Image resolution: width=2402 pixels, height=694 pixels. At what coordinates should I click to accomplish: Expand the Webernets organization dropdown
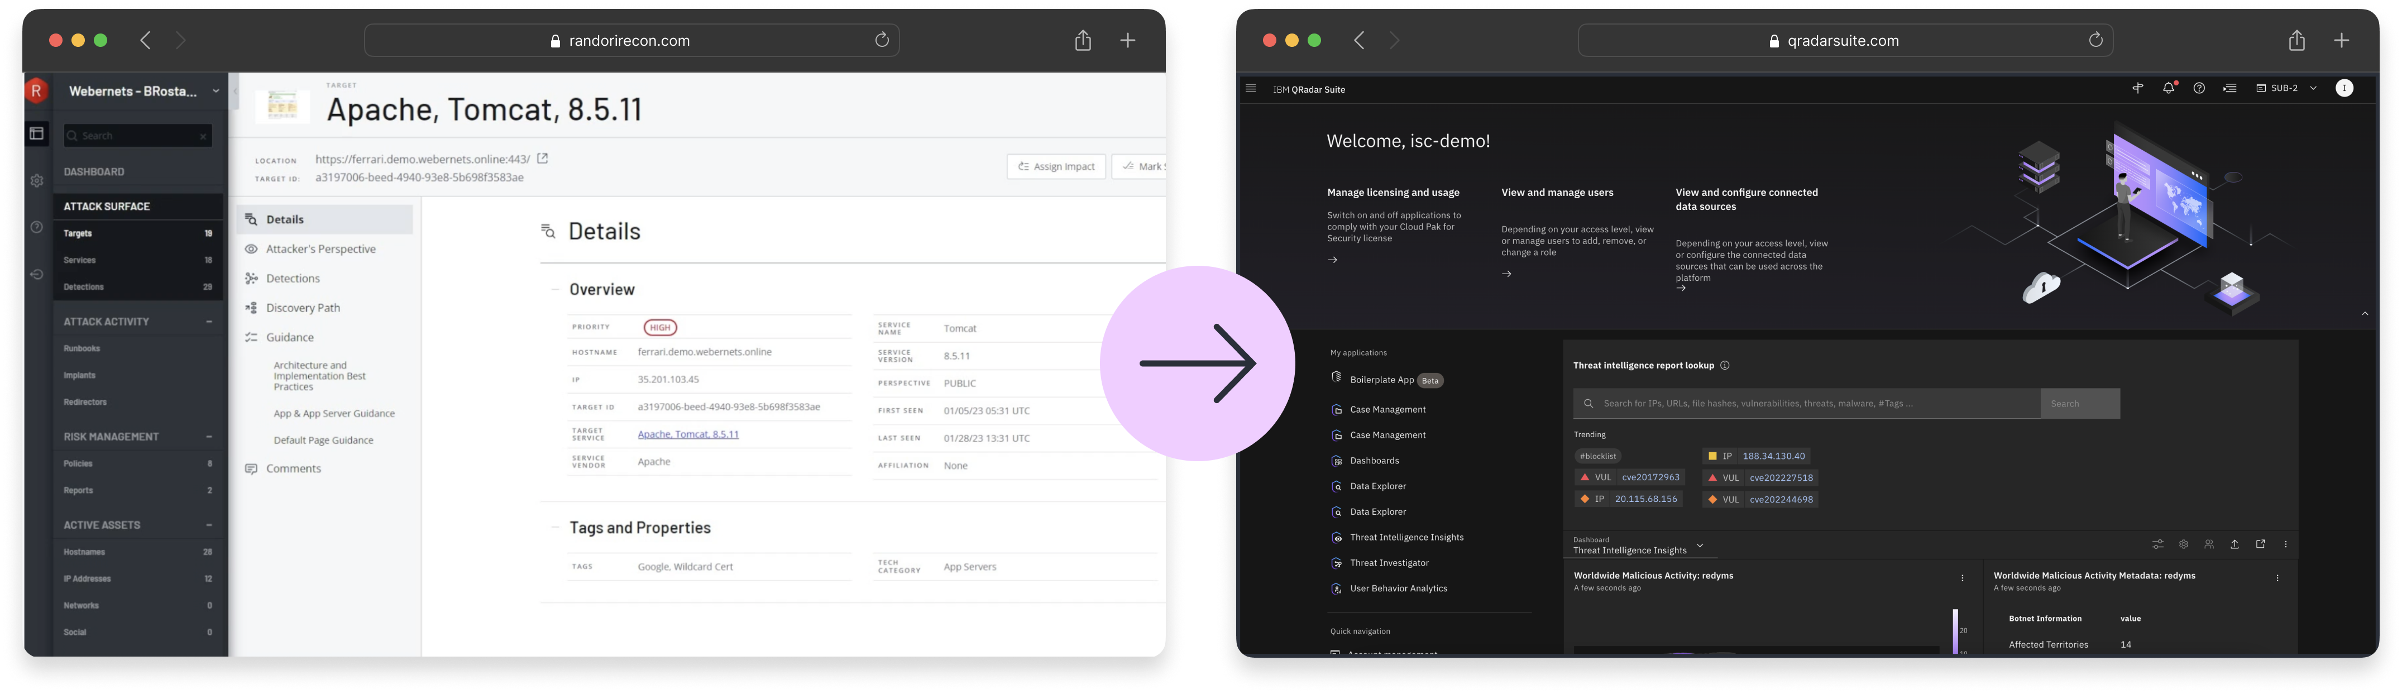[216, 92]
